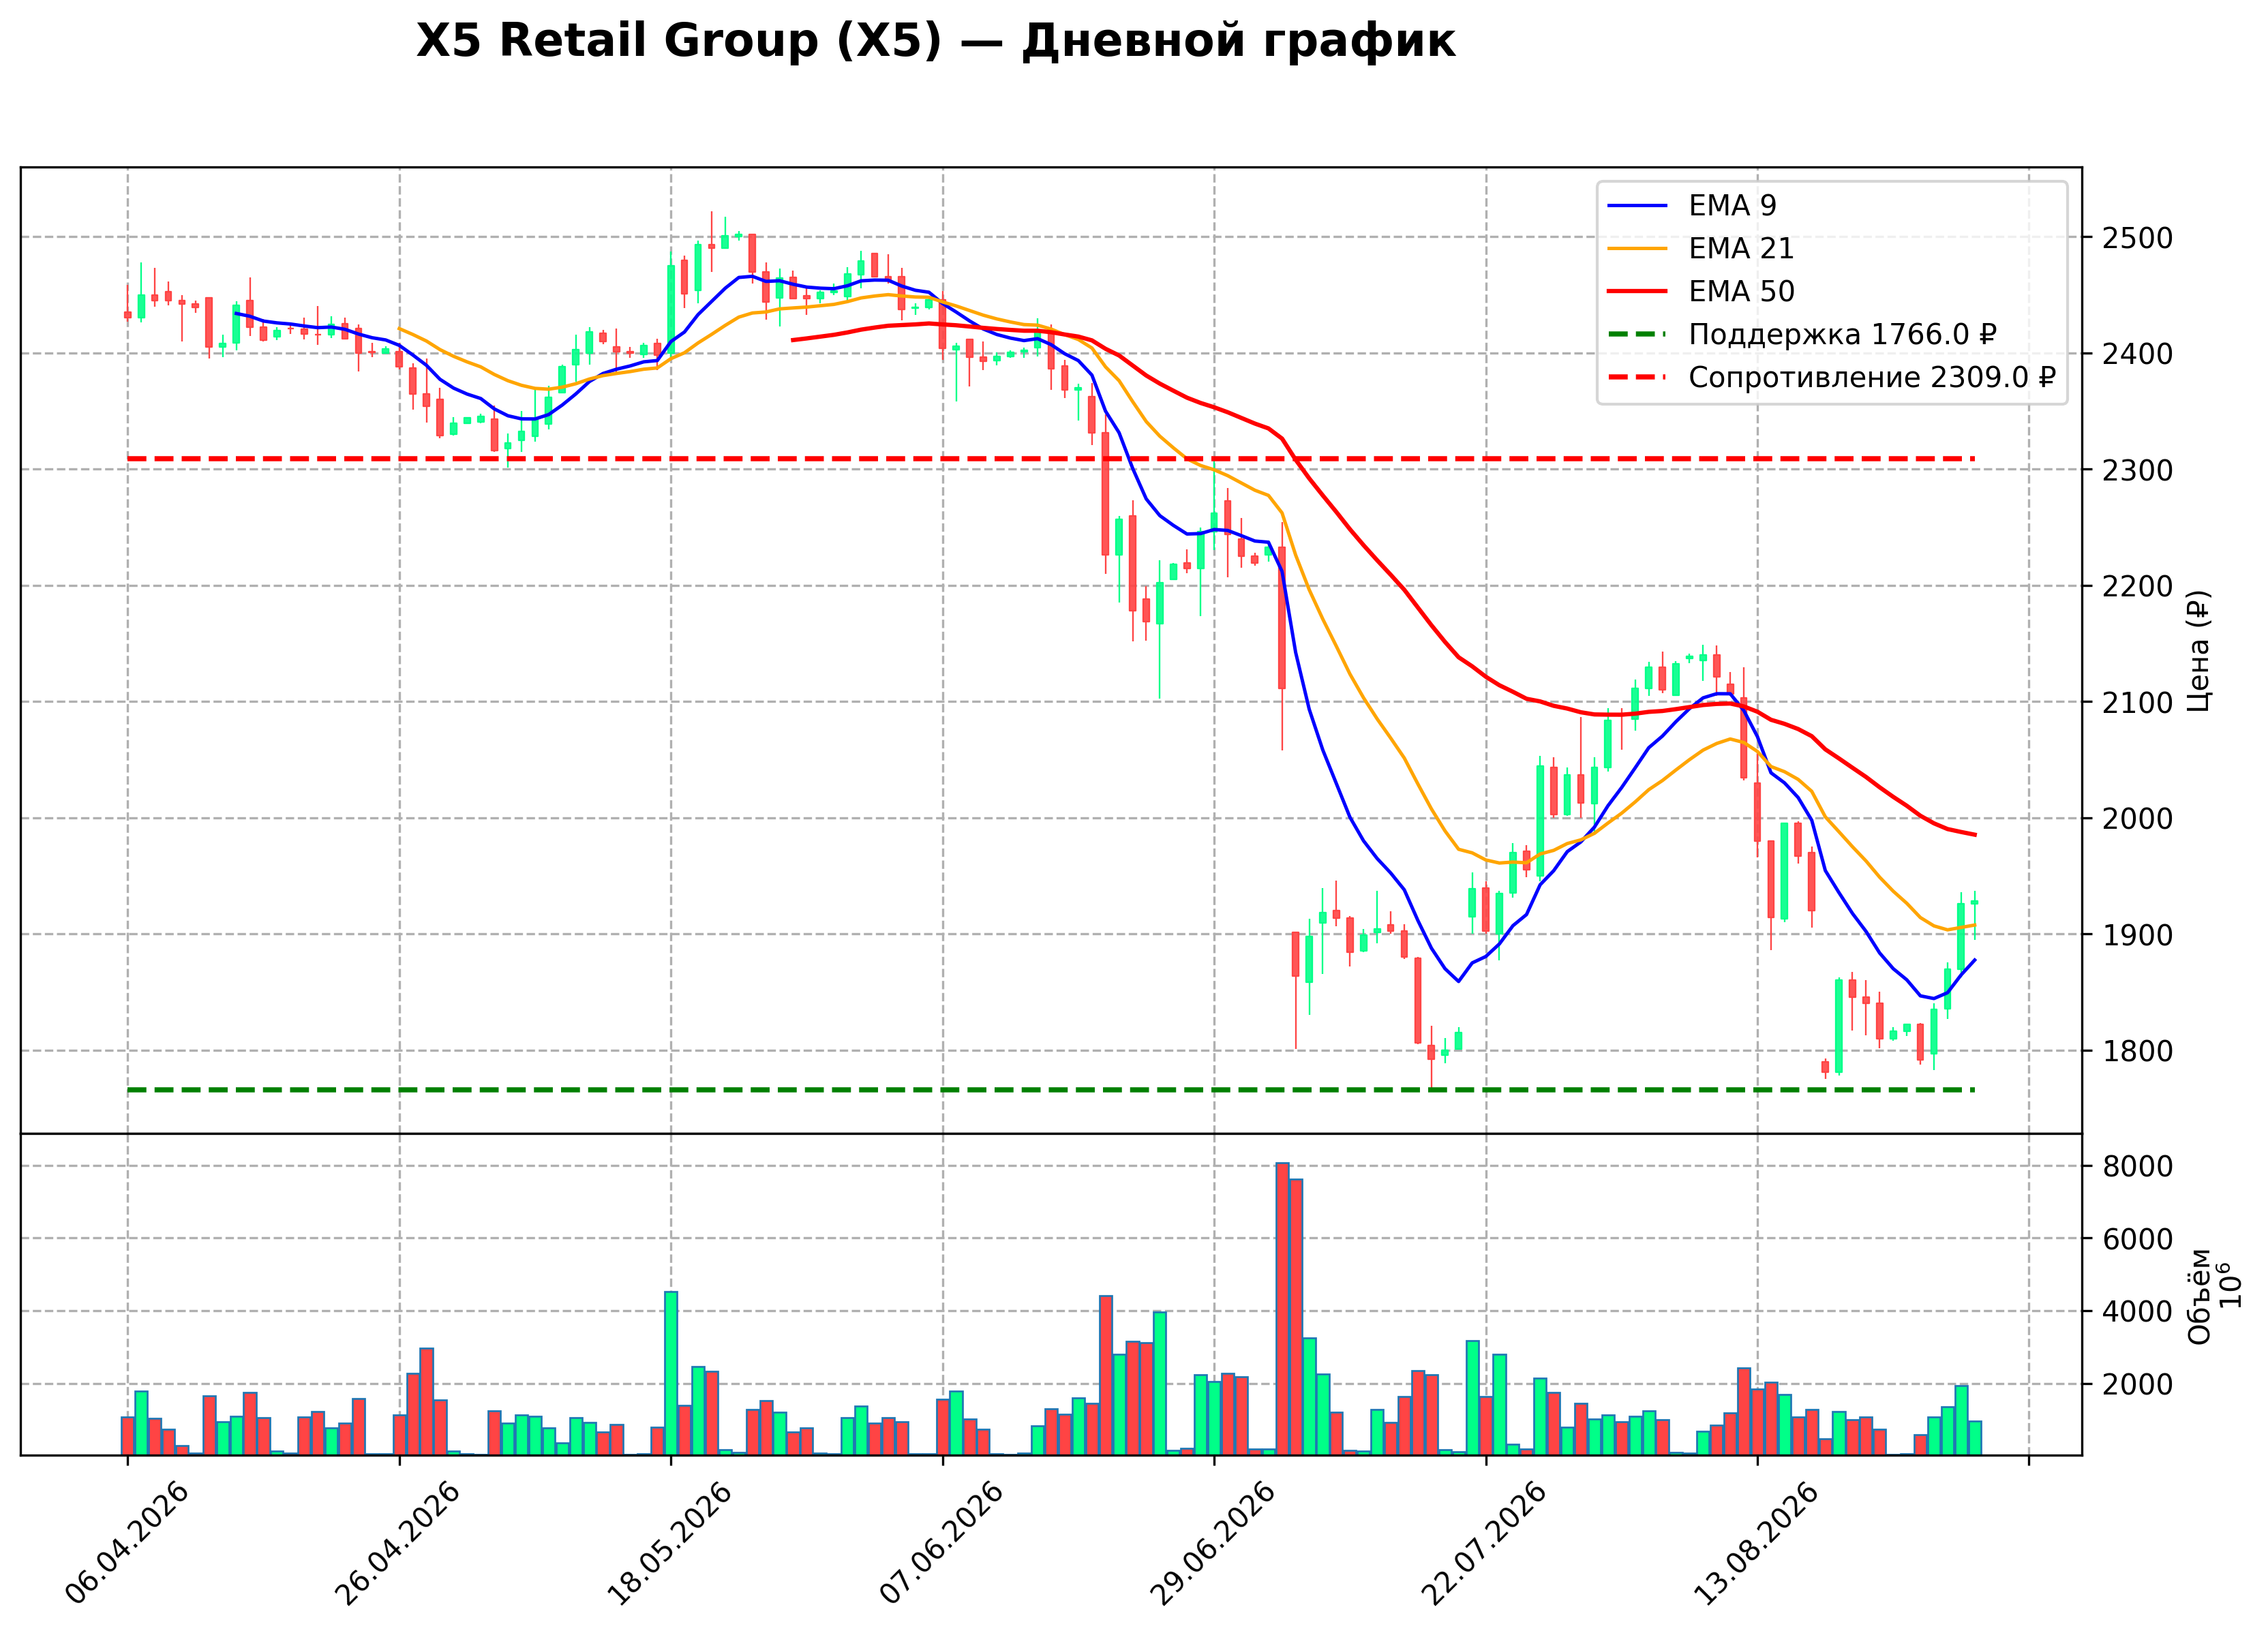Click the date label 06.04.2026
2268x1631 pixels.
[x=126, y=1543]
